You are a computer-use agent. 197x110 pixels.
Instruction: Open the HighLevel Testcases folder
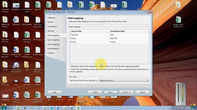click(x=5, y=22)
